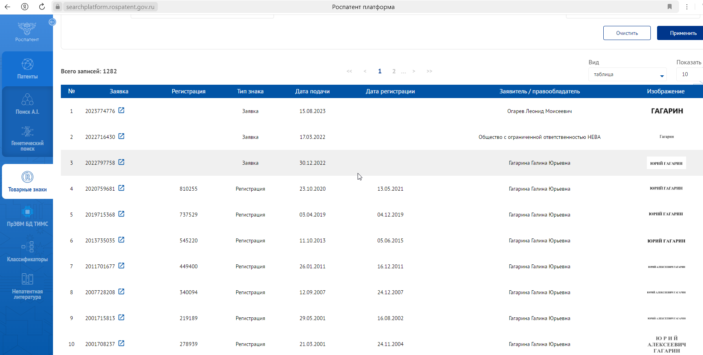Click the Дата подачи column header
Viewport: 703px width, 355px height.
point(312,91)
